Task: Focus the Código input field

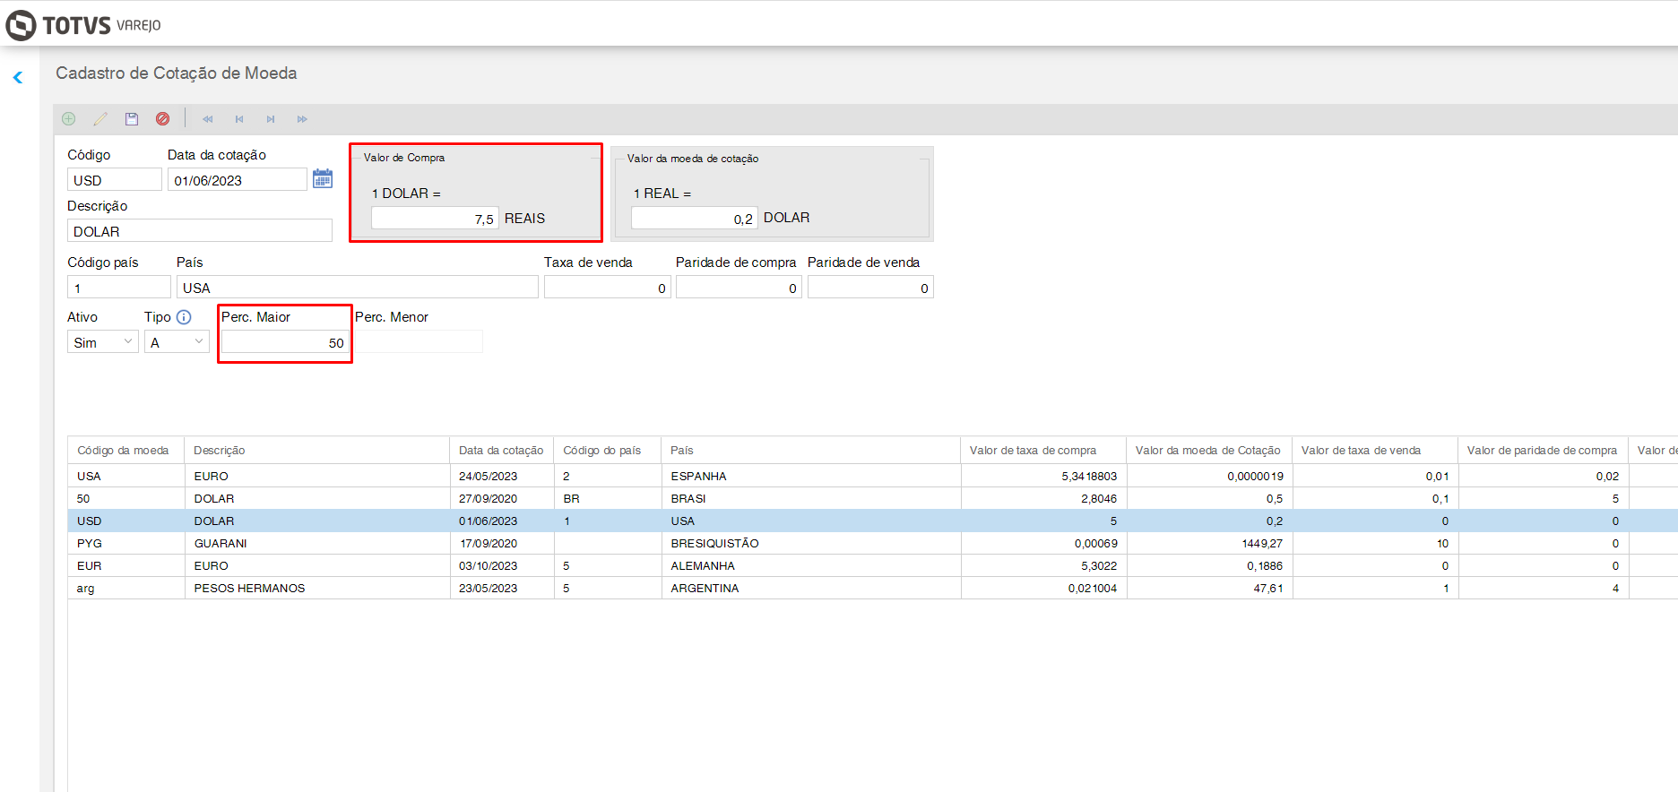Action: tap(115, 180)
